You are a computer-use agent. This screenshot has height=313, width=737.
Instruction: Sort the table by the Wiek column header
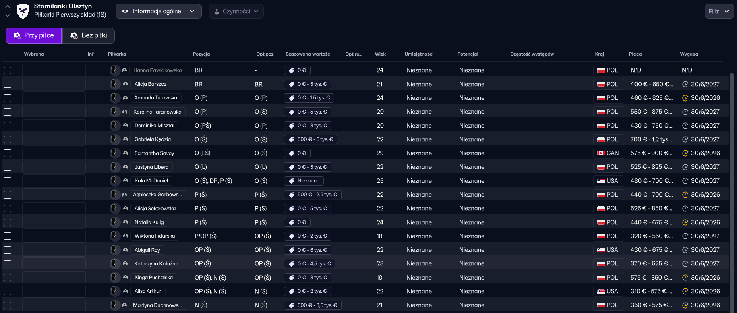tap(380, 54)
